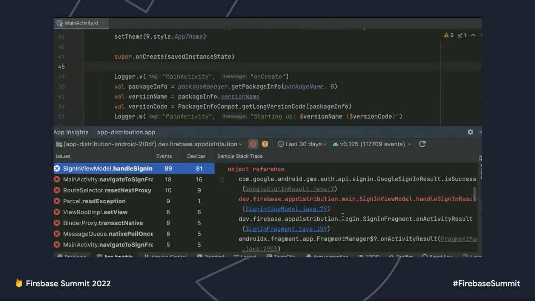This screenshot has width=535, height=301.
Task: Click the Sample Stack Trace header
Action: [240, 156]
